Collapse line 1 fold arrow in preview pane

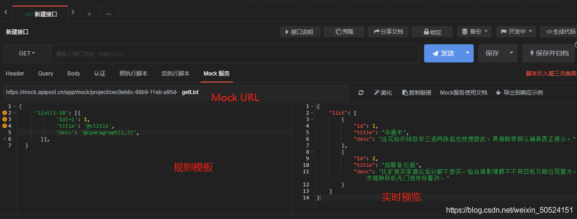[312, 106]
